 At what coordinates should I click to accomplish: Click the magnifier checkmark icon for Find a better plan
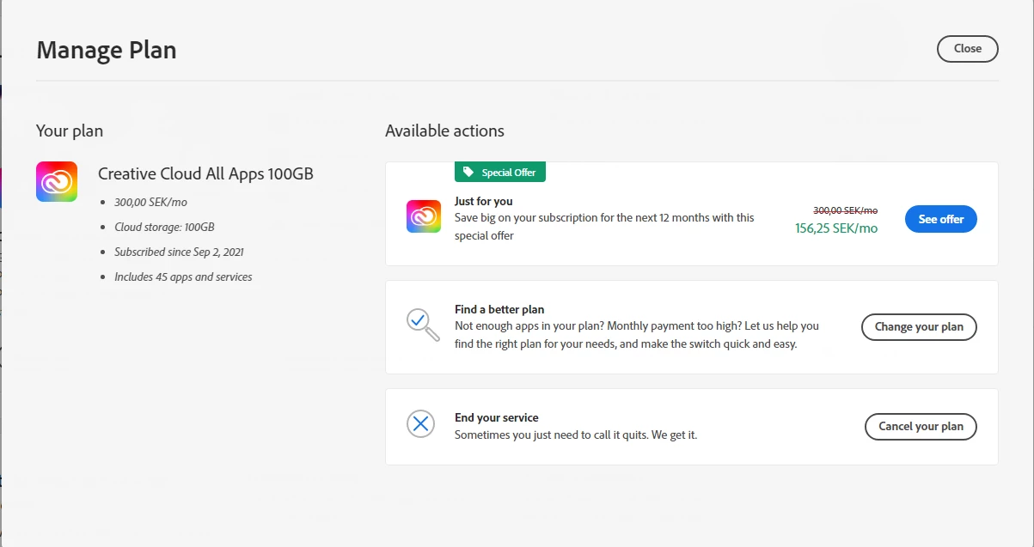click(x=423, y=325)
